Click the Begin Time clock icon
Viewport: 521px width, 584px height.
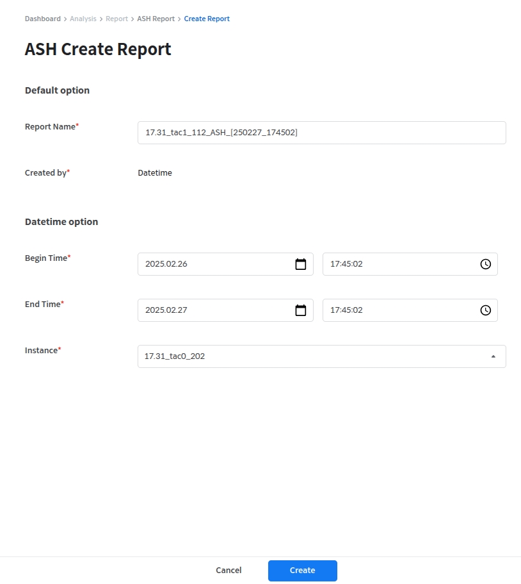click(x=485, y=264)
